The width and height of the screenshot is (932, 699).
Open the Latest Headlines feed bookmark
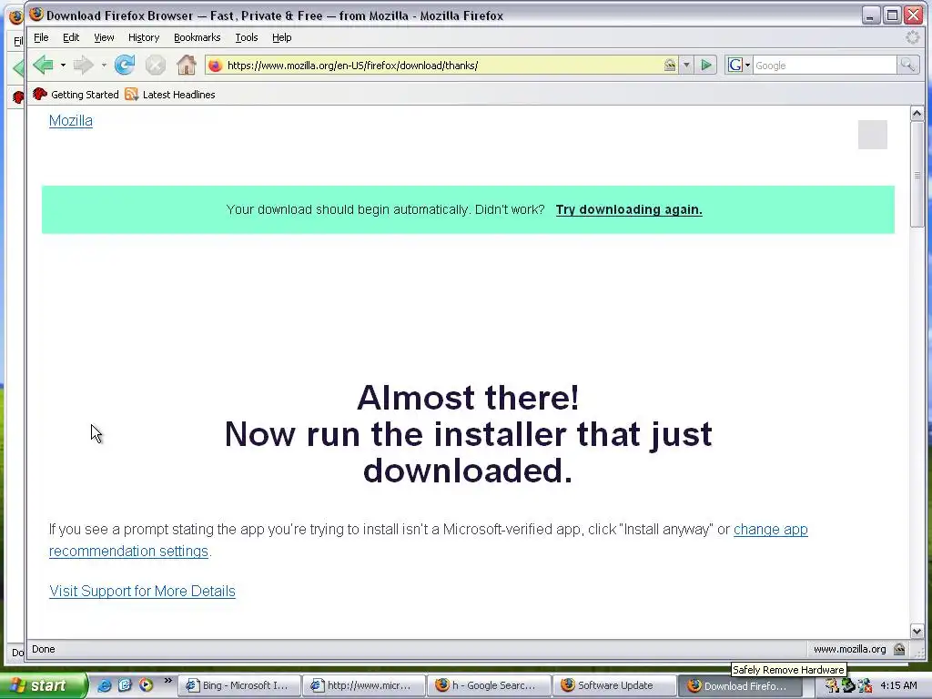click(x=170, y=95)
